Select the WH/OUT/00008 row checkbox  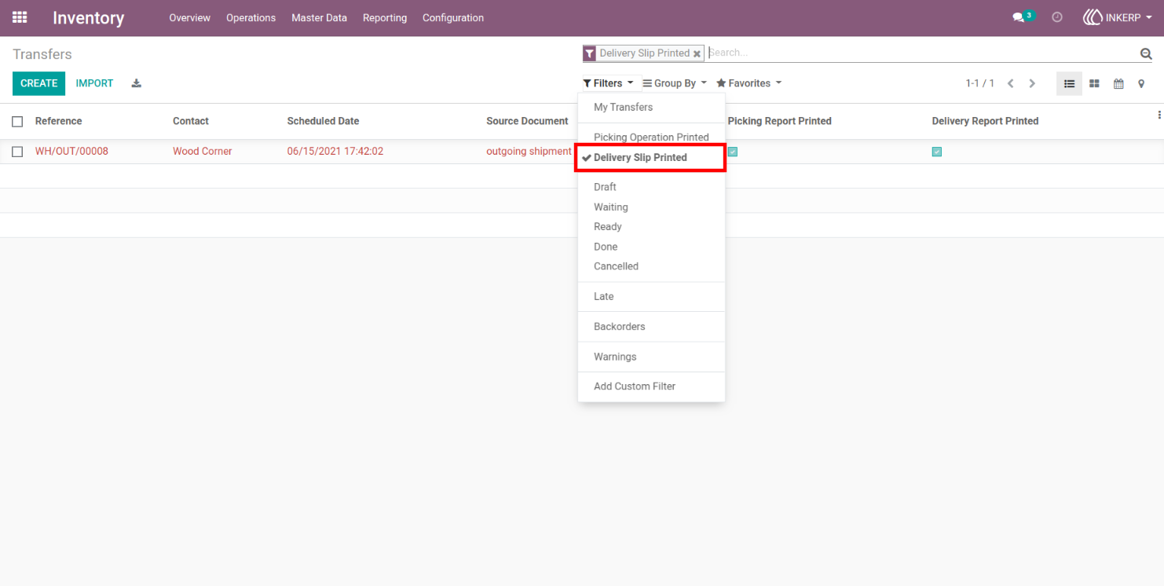pos(17,152)
